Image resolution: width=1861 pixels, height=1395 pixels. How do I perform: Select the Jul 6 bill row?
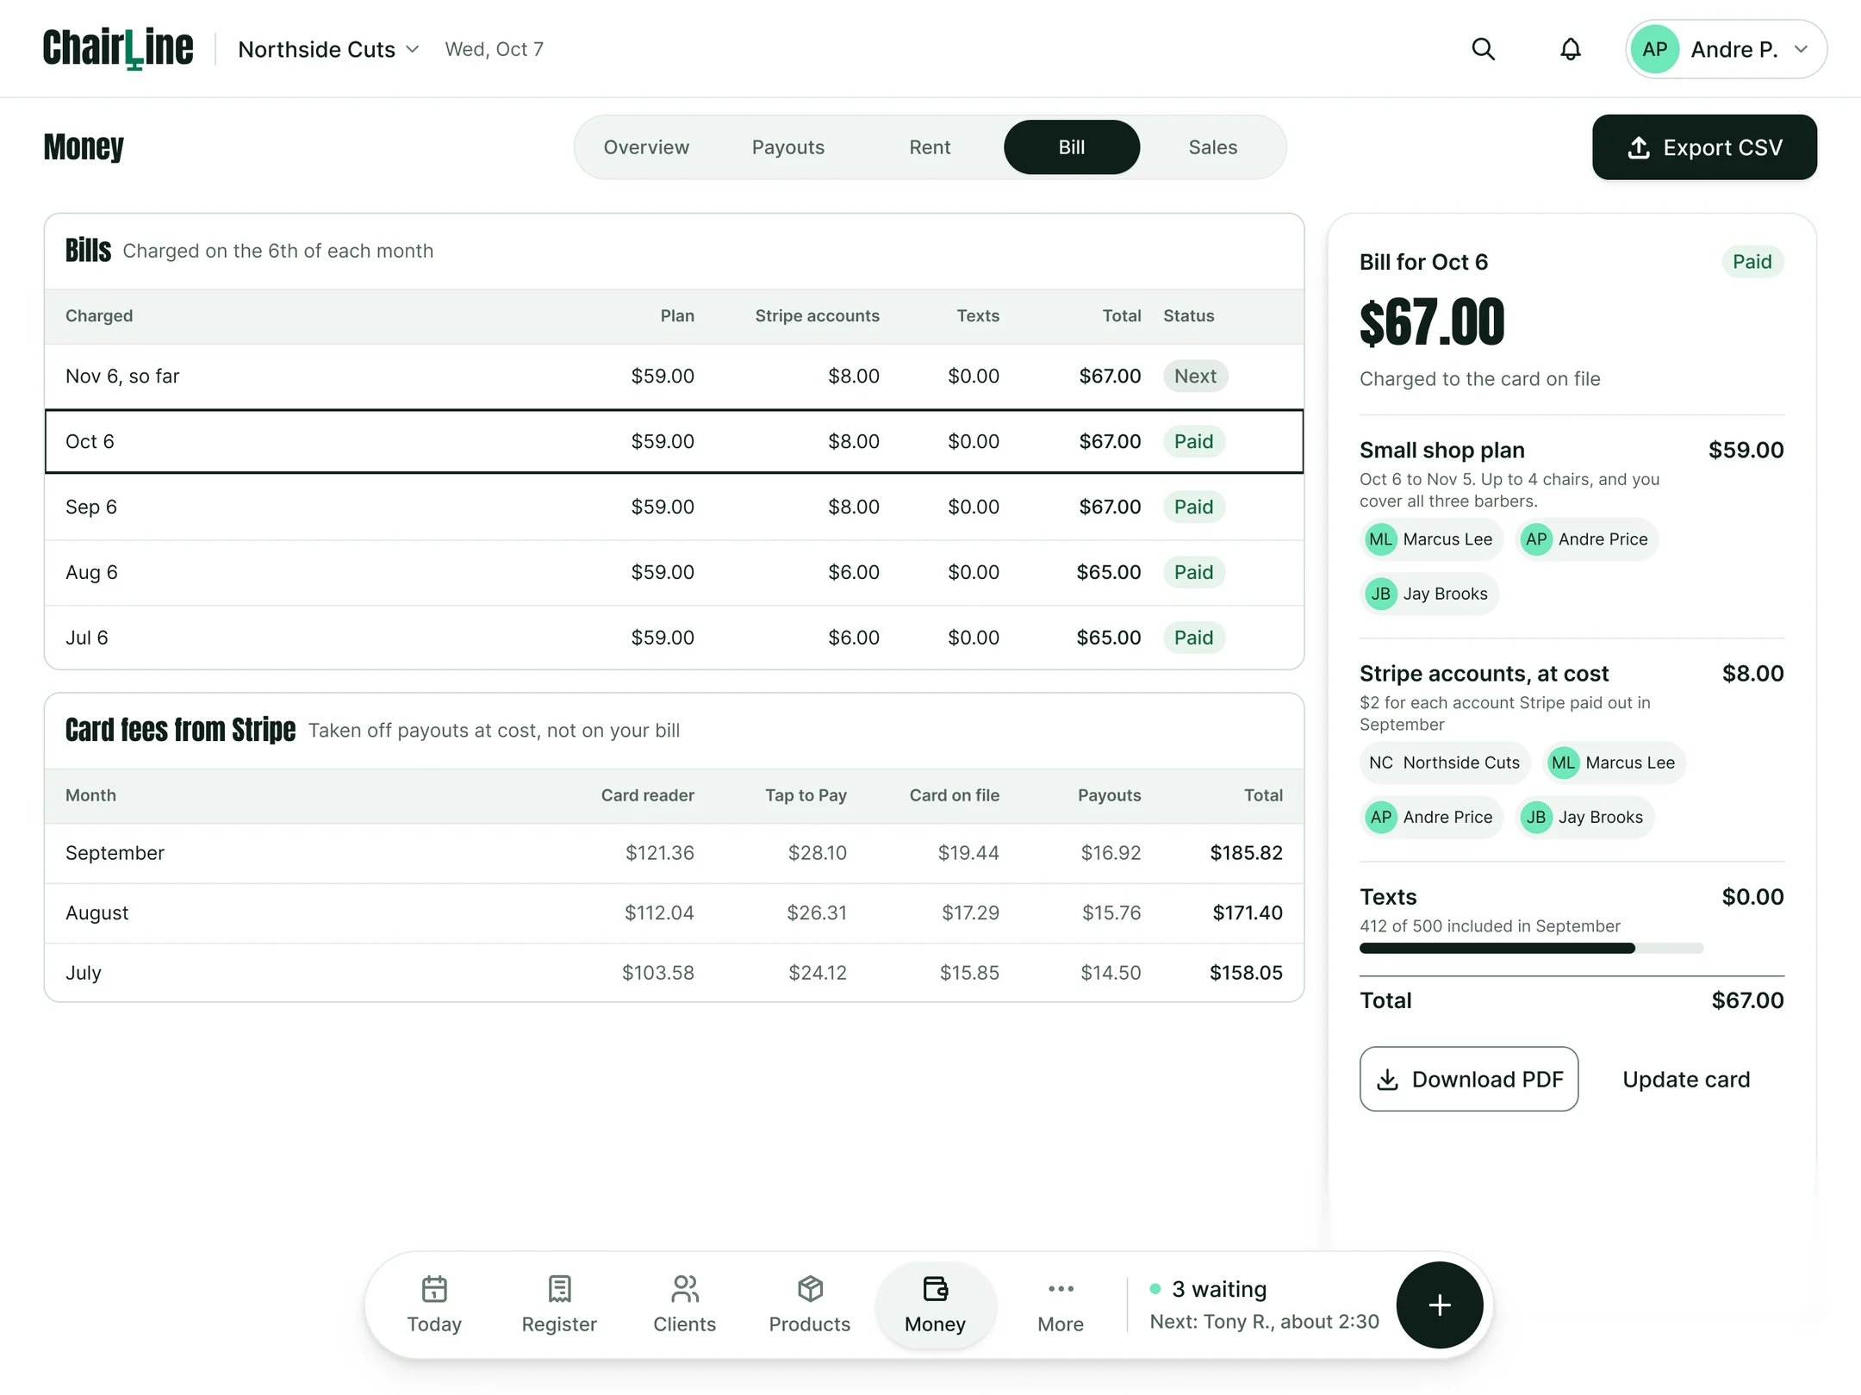674,638
